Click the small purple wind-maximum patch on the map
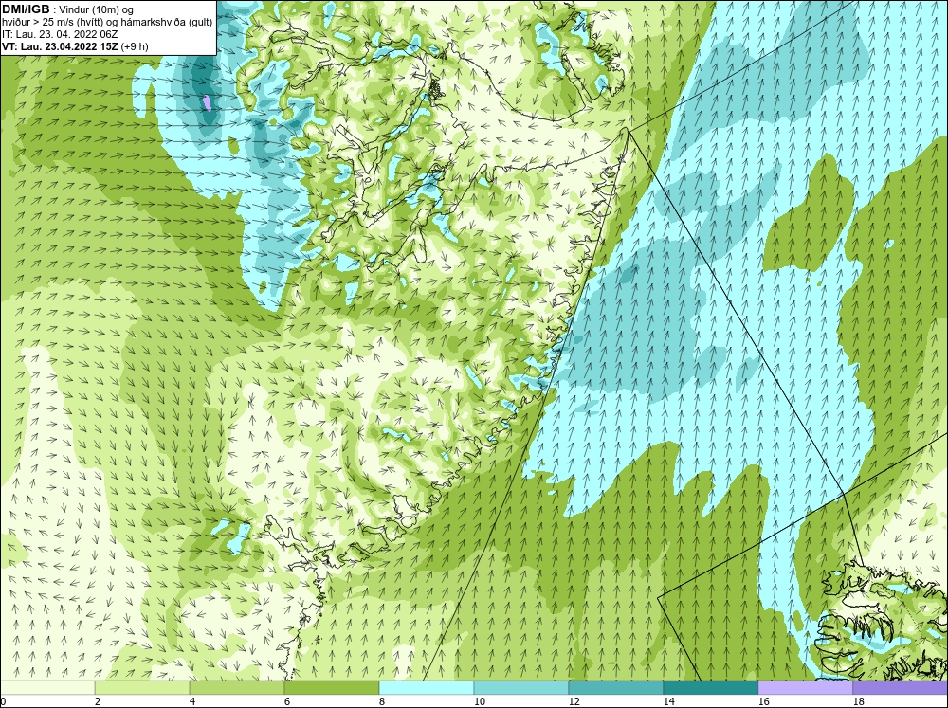 (x=208, y=102)
